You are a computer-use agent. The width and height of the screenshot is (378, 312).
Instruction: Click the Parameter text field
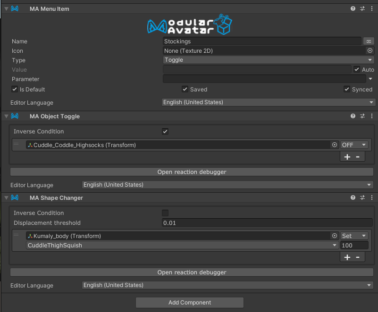[264, 79]
